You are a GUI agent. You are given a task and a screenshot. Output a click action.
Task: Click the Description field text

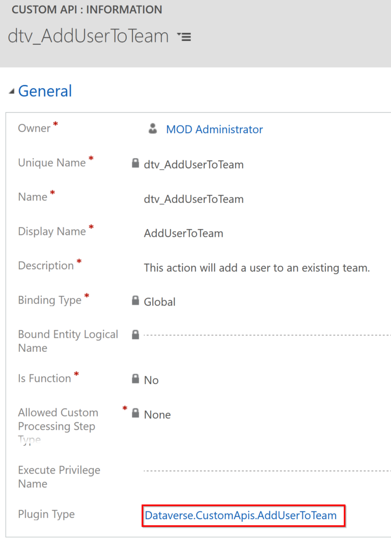coord(257,268)
